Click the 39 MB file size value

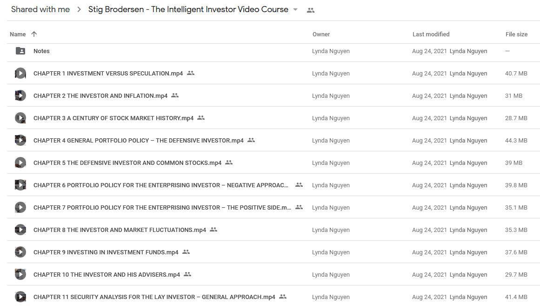(514, 163)
